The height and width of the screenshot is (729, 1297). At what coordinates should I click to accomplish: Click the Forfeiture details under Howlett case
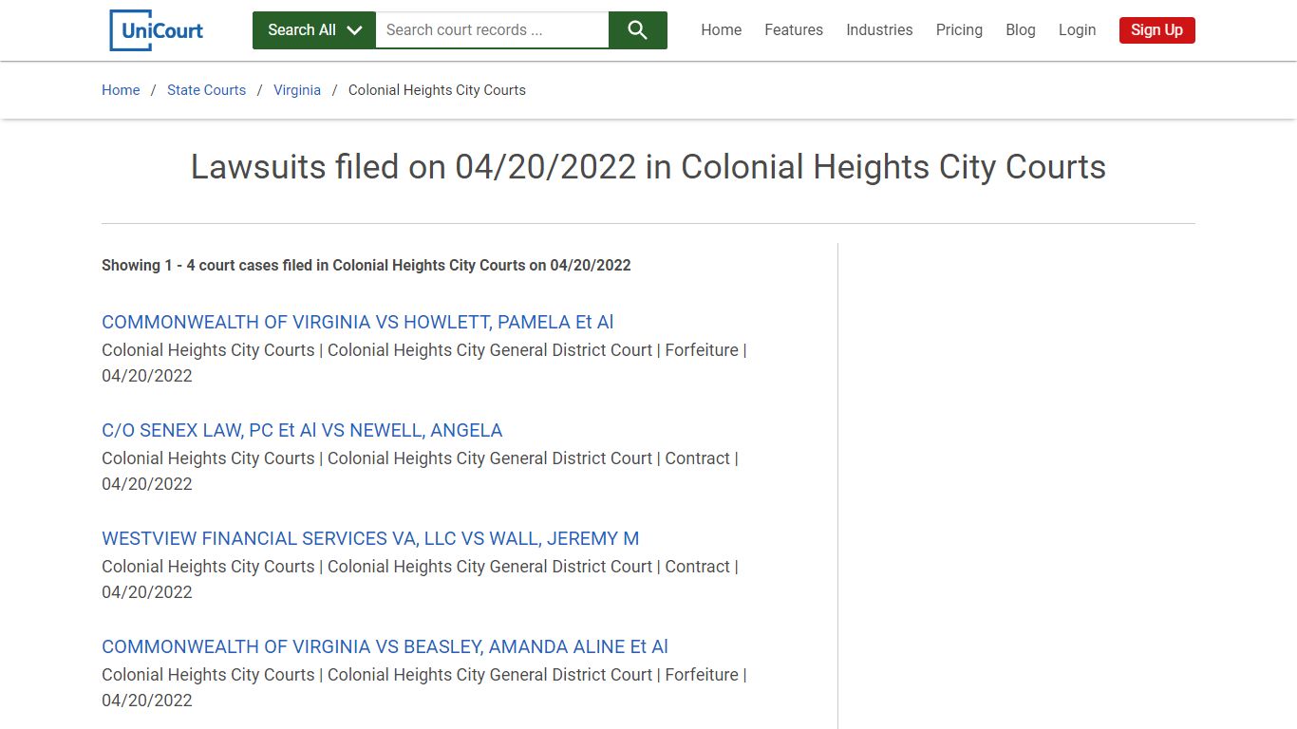(424, 363)
